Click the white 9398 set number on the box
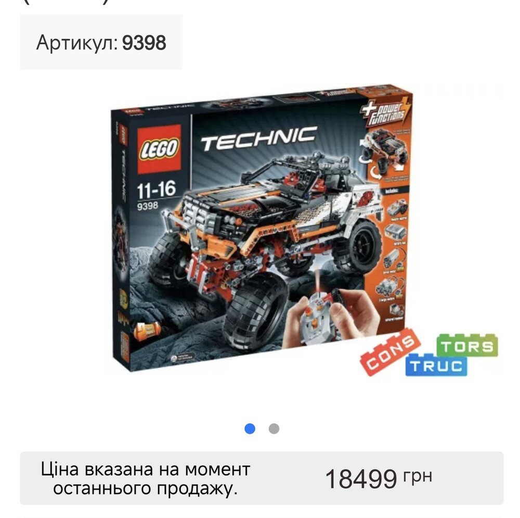 pos(148,206)
